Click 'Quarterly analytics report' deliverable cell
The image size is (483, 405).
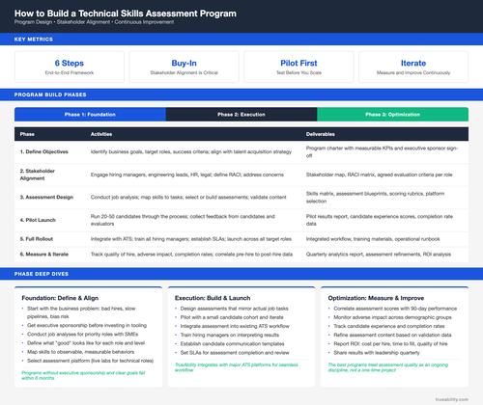(x=379, y=255)
